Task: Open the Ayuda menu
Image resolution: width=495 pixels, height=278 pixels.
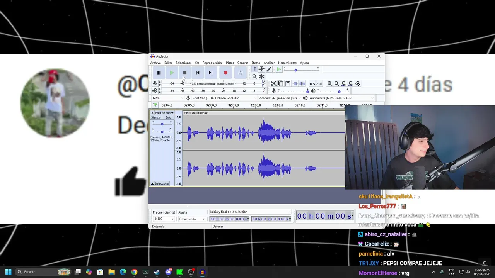Action: coord(304,63)
